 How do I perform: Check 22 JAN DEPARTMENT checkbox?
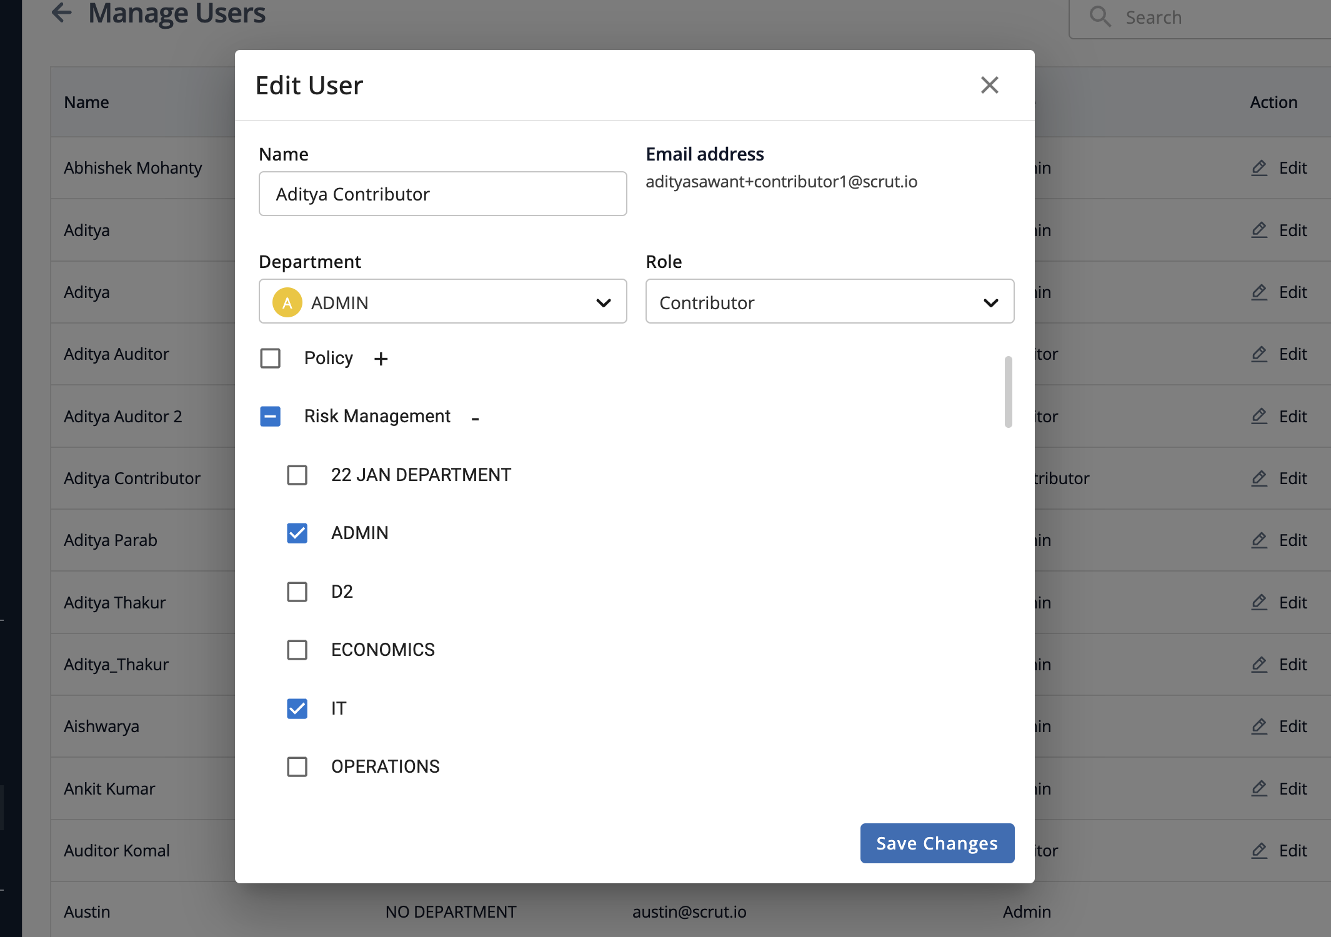[297, 475]
